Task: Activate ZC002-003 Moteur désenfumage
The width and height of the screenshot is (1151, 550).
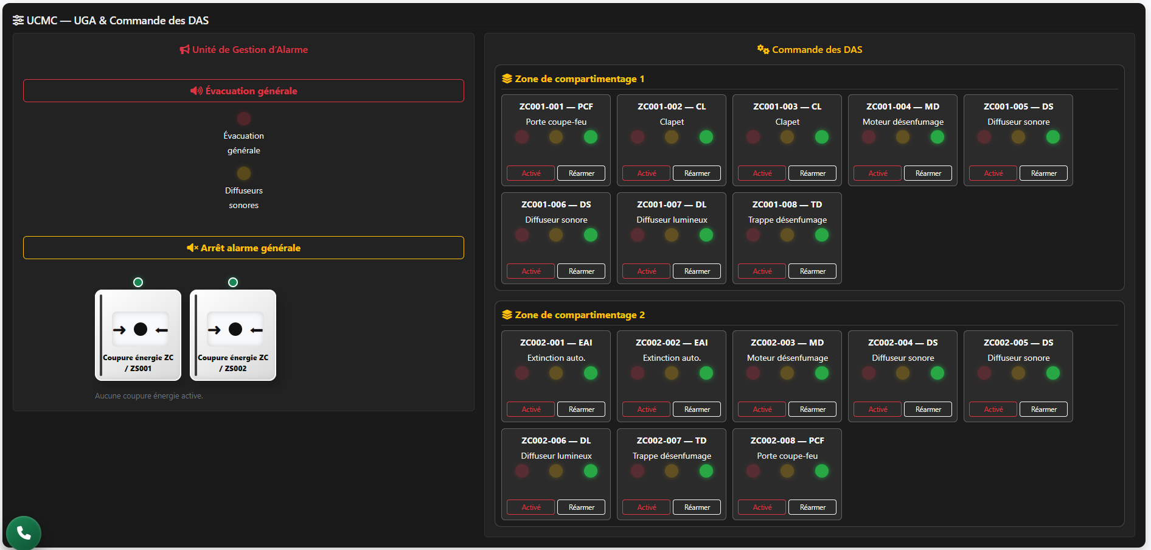Action: (x=762, y=409)
